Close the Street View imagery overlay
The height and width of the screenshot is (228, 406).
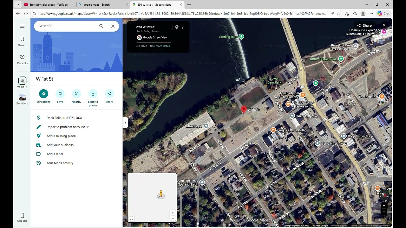coord(384,25)
